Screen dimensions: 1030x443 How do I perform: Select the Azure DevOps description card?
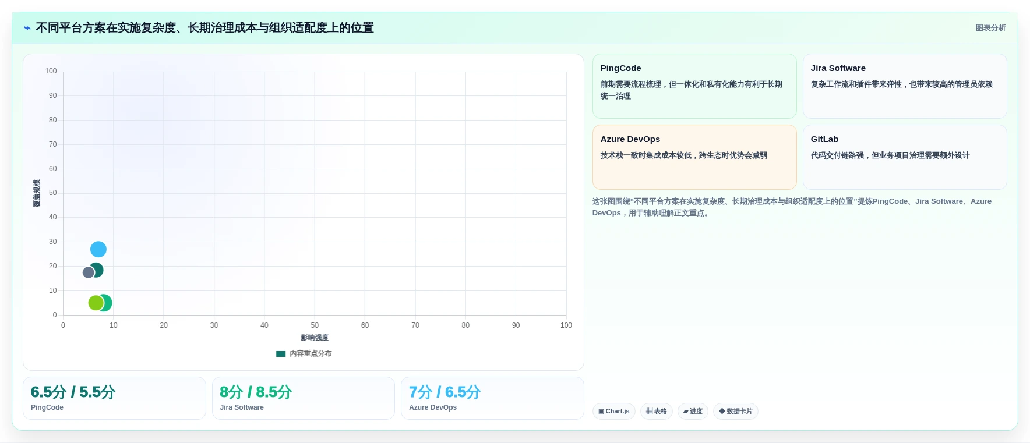(694, 157)
